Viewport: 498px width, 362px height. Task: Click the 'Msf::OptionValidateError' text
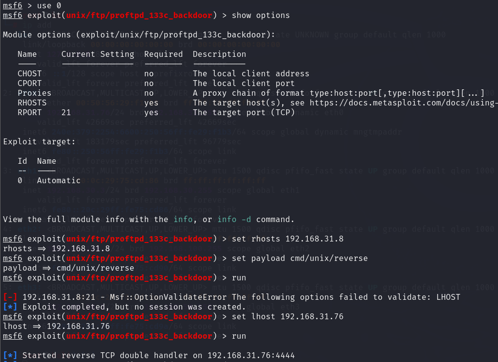point(168,297)
